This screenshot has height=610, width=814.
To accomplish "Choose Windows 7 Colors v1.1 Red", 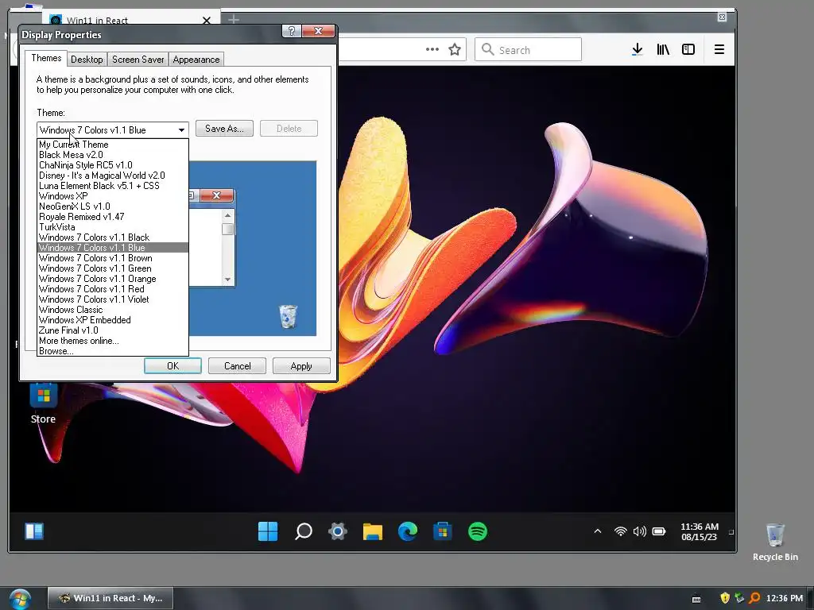I will pyautogui.click(x=113, y=289).
